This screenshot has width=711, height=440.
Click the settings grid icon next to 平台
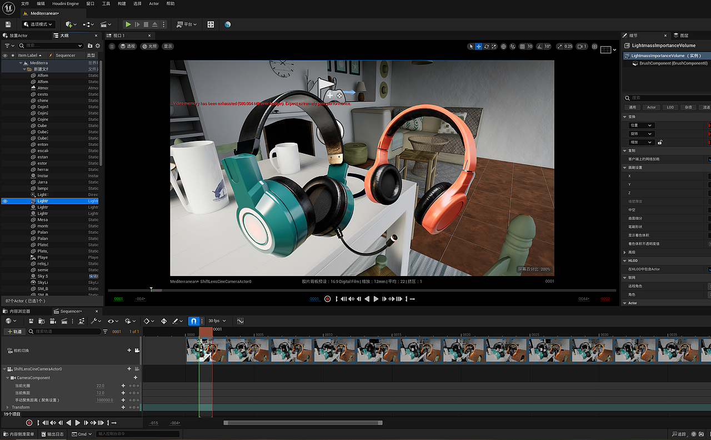click(211, 24)
